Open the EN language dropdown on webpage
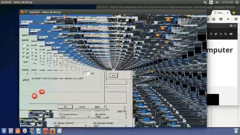Viewport: 240px width, 135px height. pos(232,26)
